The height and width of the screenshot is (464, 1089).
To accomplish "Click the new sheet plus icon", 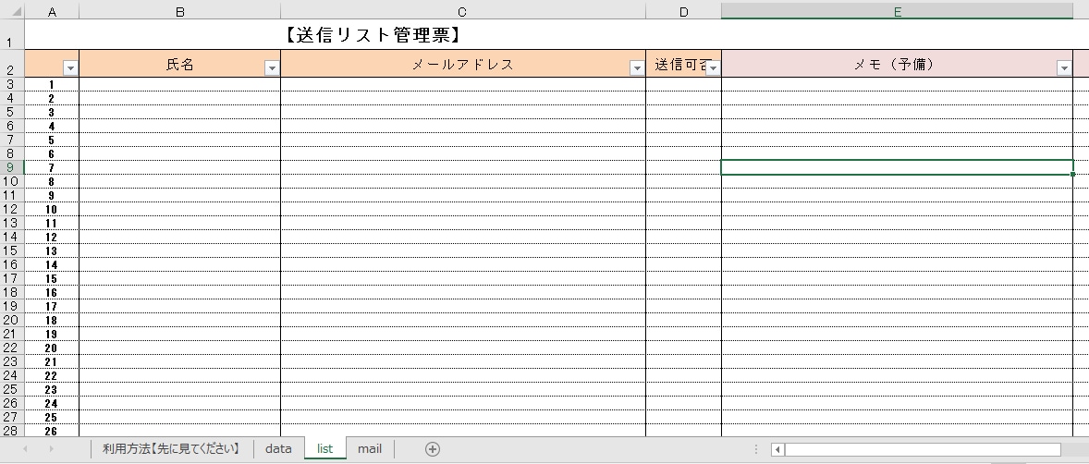I will click(432, 448).
